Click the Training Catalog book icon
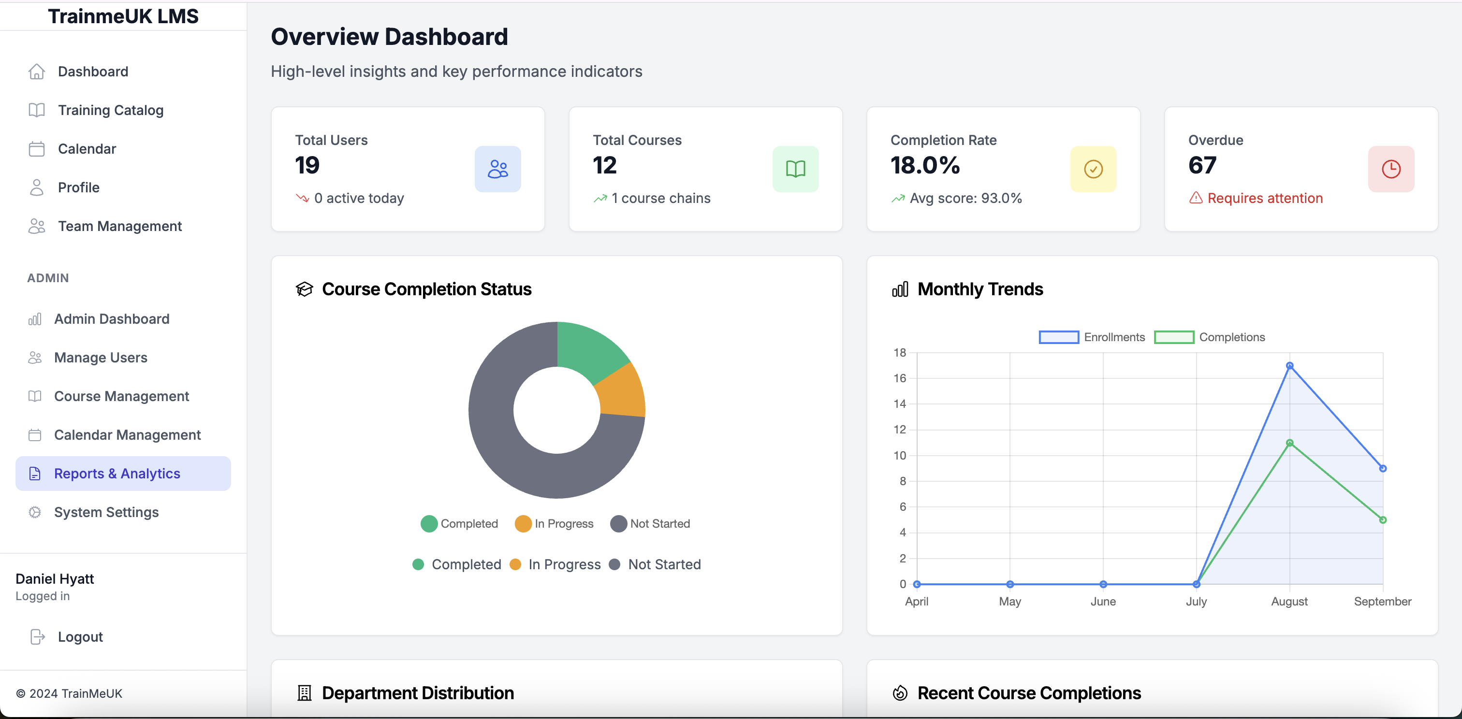 [36, 110]
